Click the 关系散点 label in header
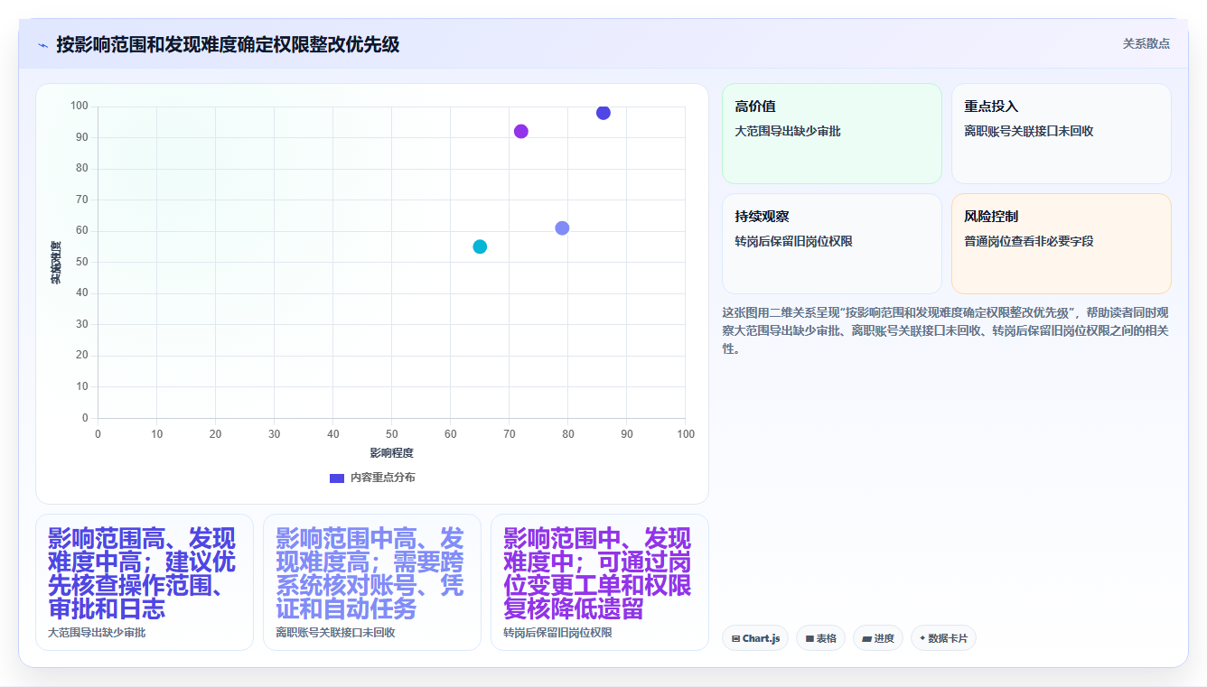Screen dimensions: 1207x687 (x=1146, y=43)
